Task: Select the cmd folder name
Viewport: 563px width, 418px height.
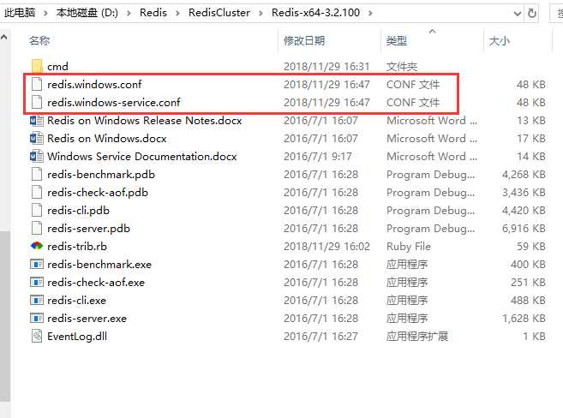Action: pos(57,66)
